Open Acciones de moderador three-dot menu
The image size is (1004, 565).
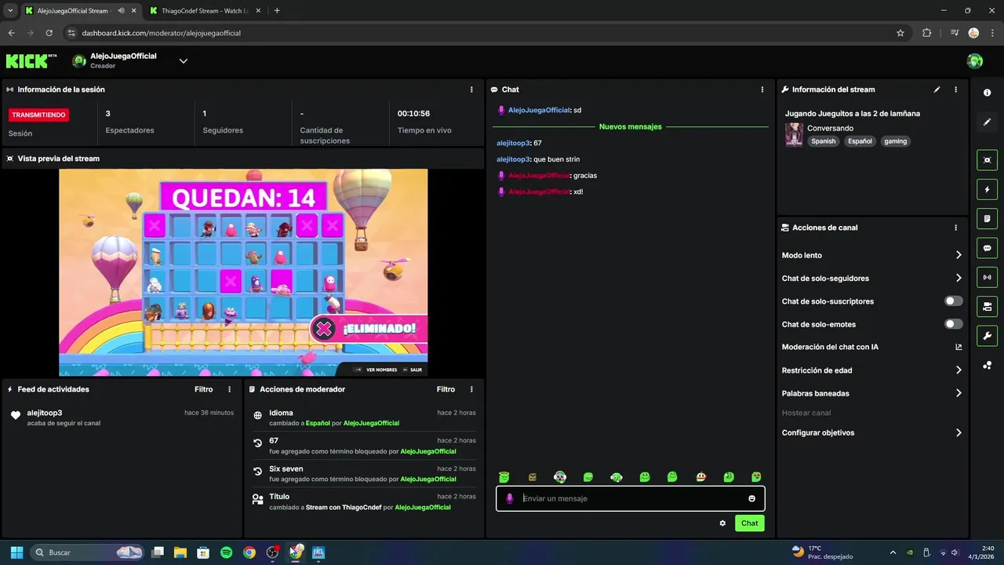click(471, 389)
